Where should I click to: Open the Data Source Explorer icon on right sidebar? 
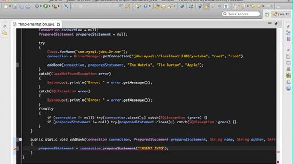tap(288, 76)
